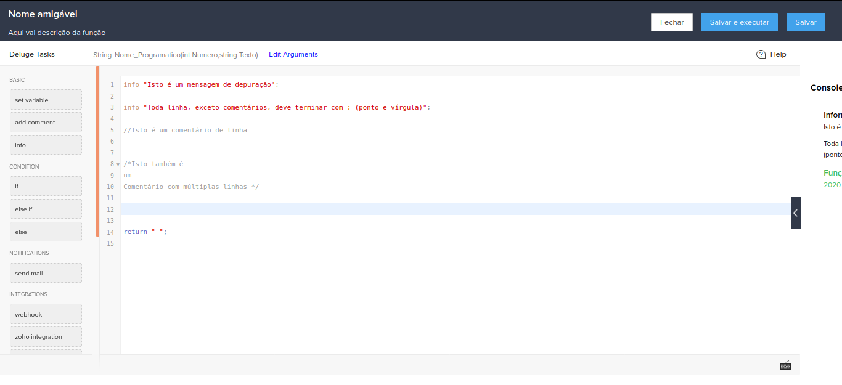Viewport: 842px width, 385px height.
Task: Open the keyboard shortcuts icon
Action: coord(785,365)
